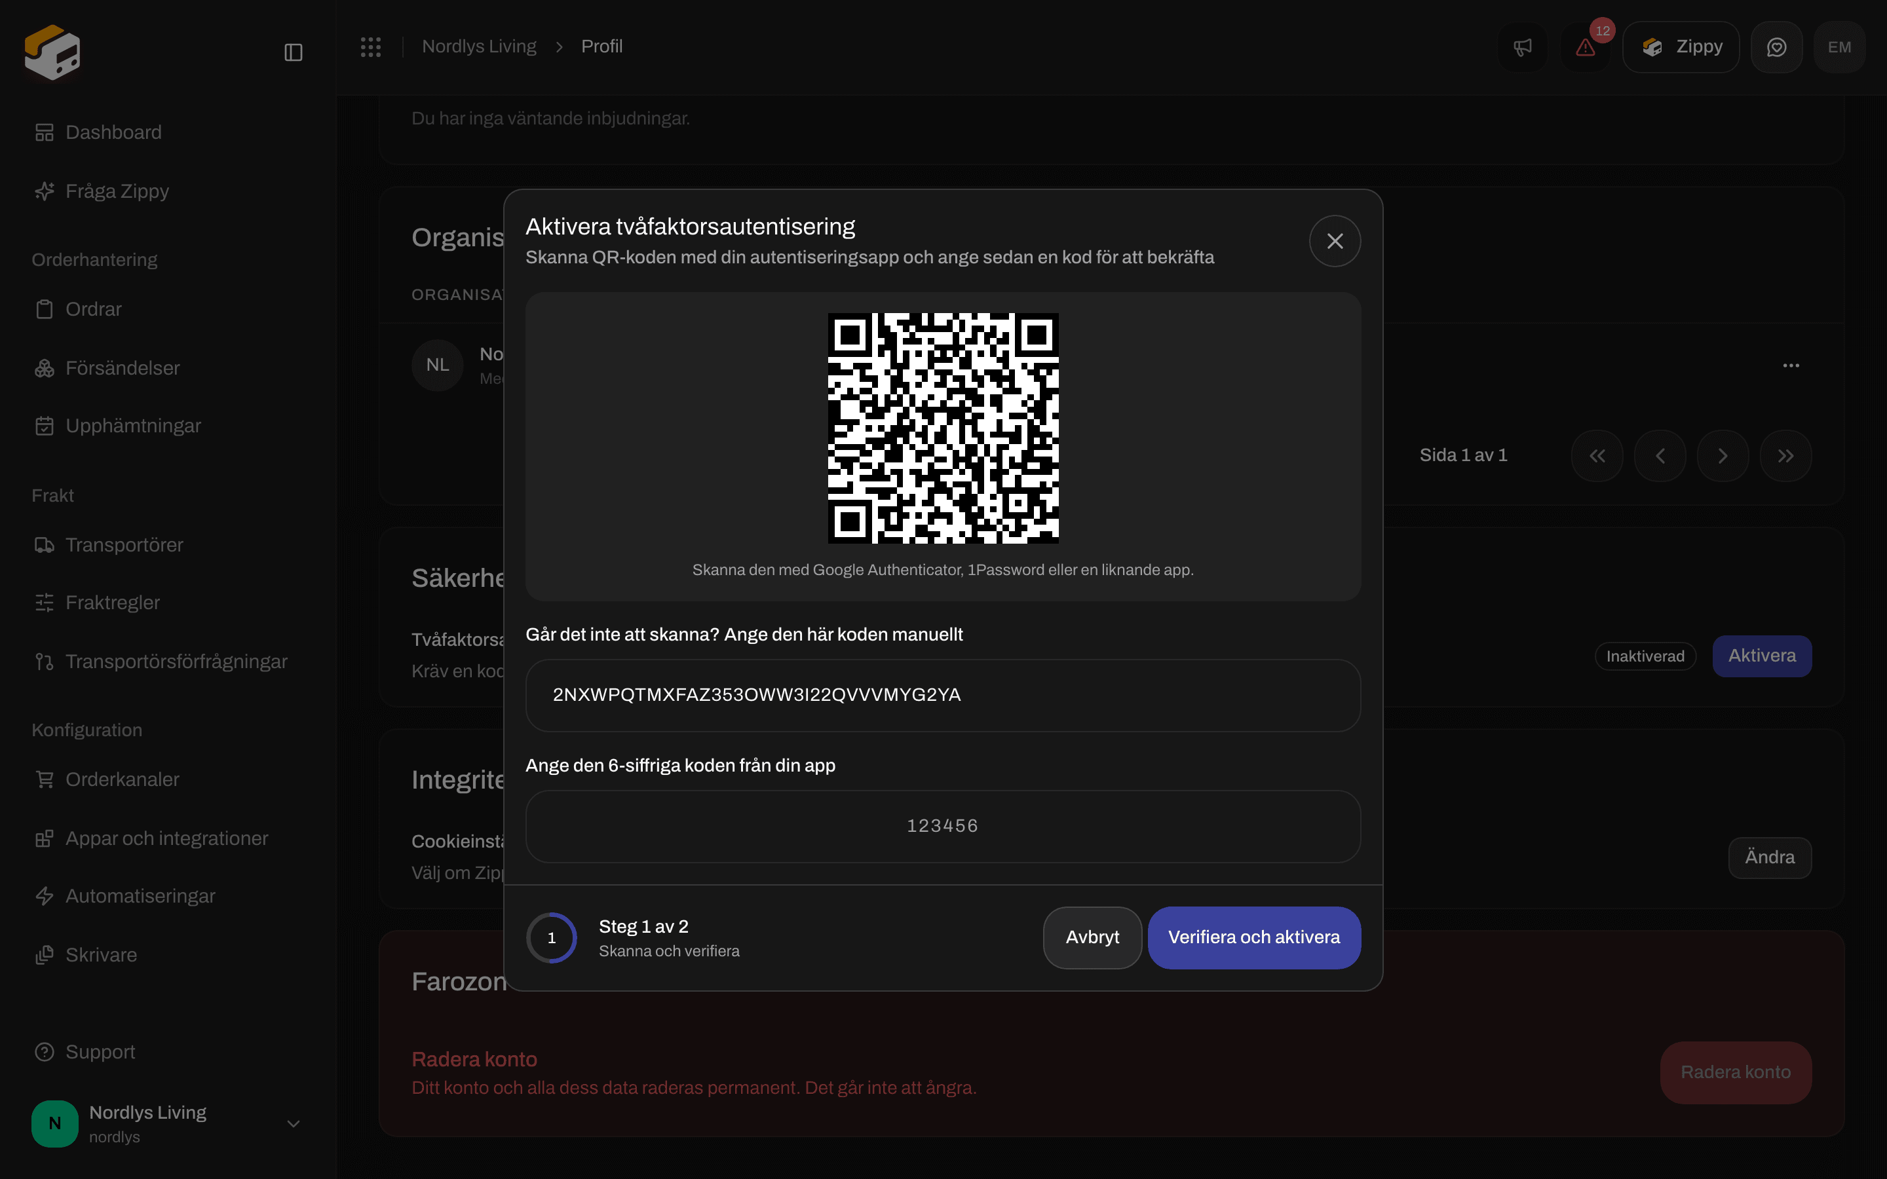Screen dimensions: 1887x1179
Task: Go to next organizations page
Action: pos(1723,455)
